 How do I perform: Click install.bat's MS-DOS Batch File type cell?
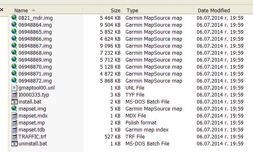point(147,102)
